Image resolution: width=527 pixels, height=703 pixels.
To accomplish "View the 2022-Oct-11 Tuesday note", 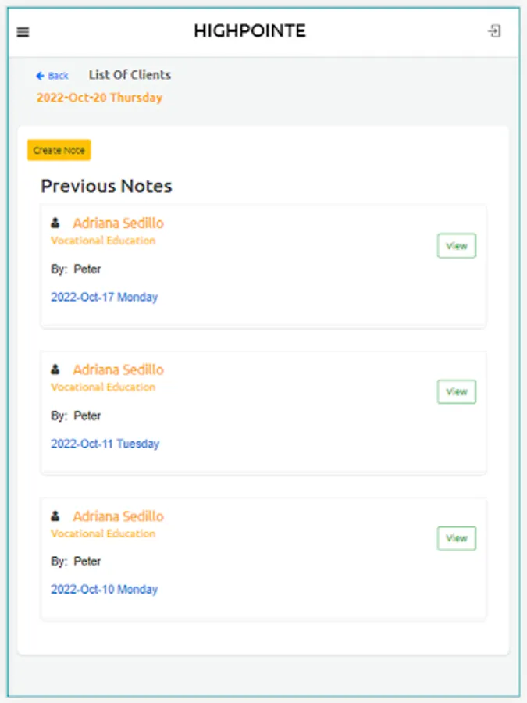I will [456, 392].
